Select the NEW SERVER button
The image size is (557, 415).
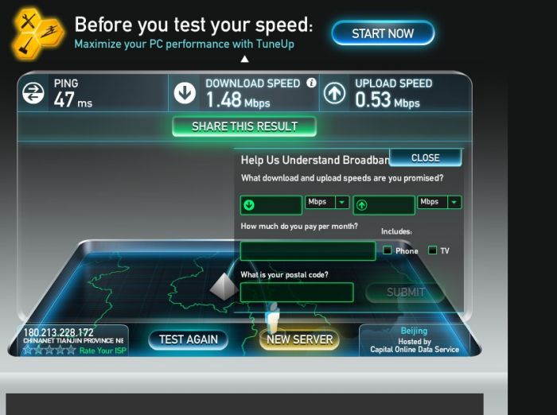299,339
